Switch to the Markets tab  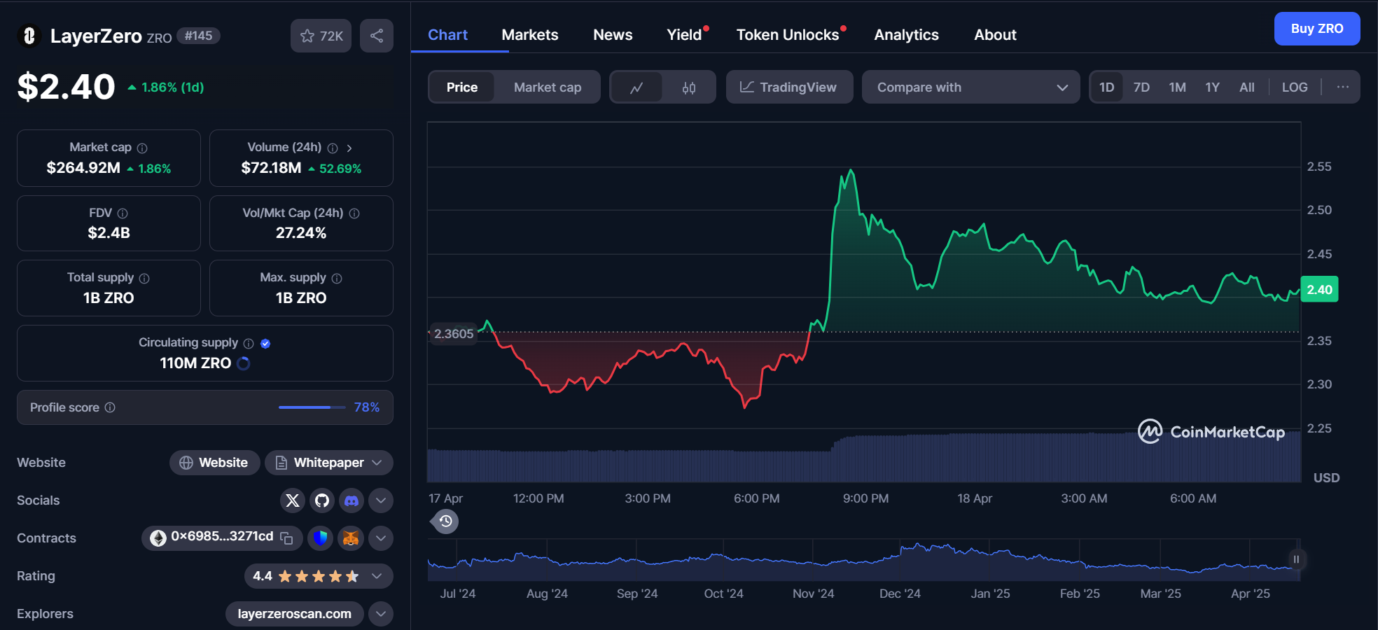tap(530, 35)
